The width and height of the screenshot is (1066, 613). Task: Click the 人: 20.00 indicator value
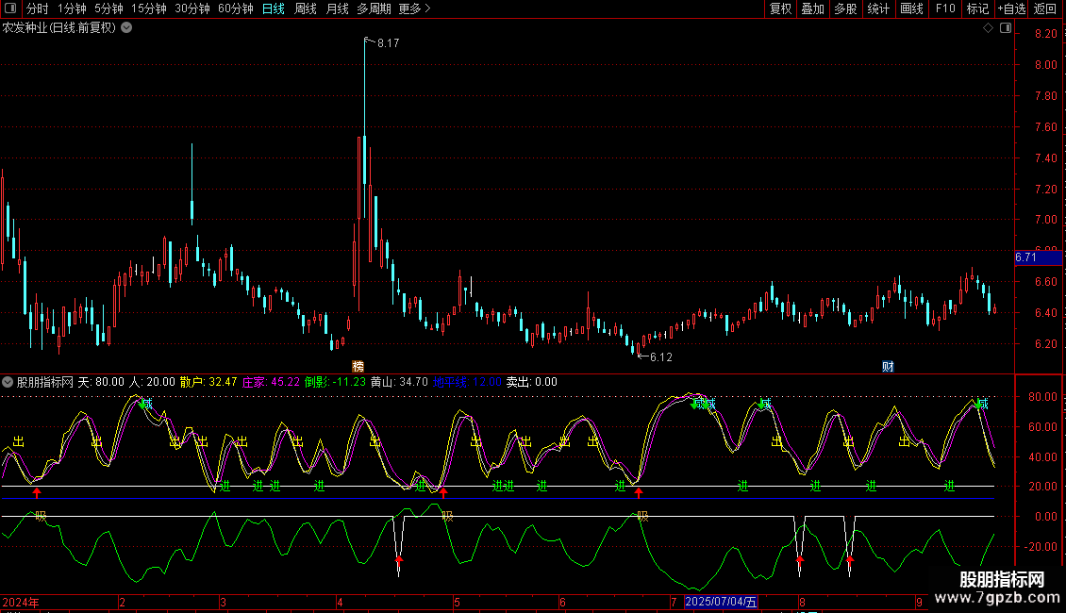tap(152, 382)
